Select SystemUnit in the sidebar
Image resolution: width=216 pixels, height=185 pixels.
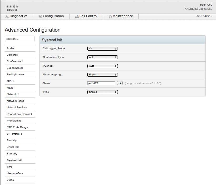(20, 160)
